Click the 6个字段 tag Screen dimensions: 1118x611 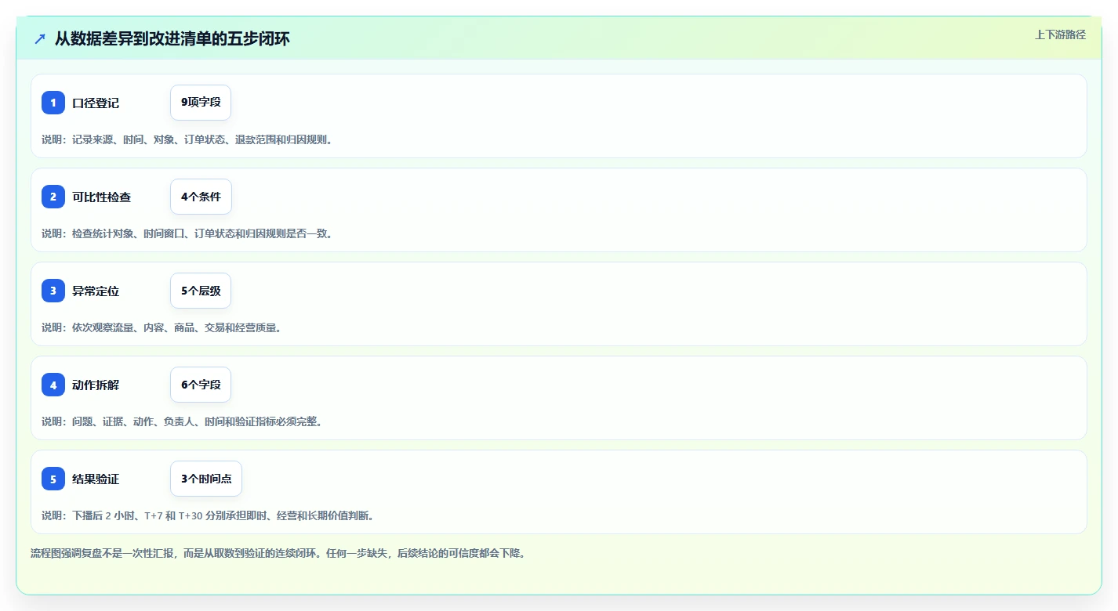tap(201, 385)
